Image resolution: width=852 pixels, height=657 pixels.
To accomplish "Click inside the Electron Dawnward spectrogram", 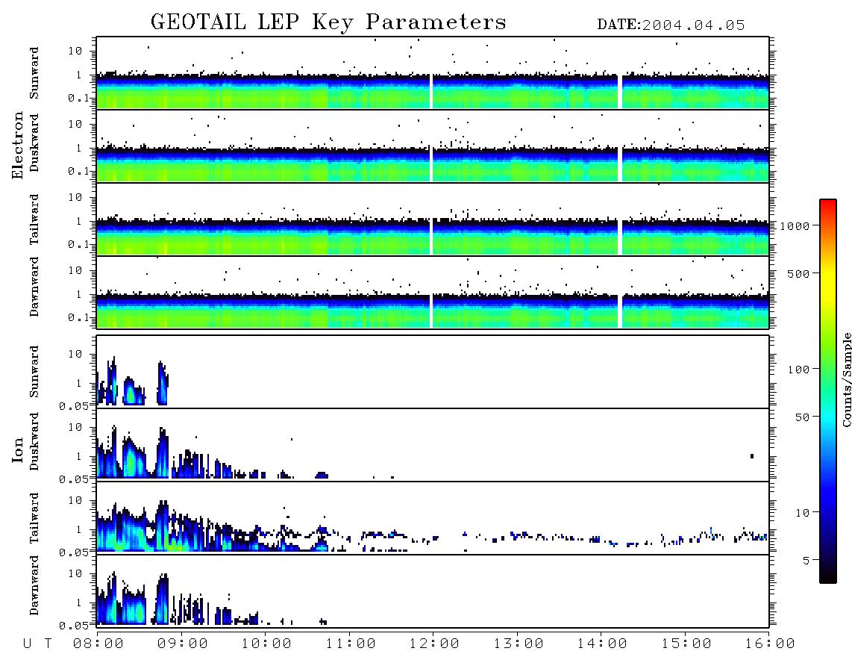I will [433, 292].
